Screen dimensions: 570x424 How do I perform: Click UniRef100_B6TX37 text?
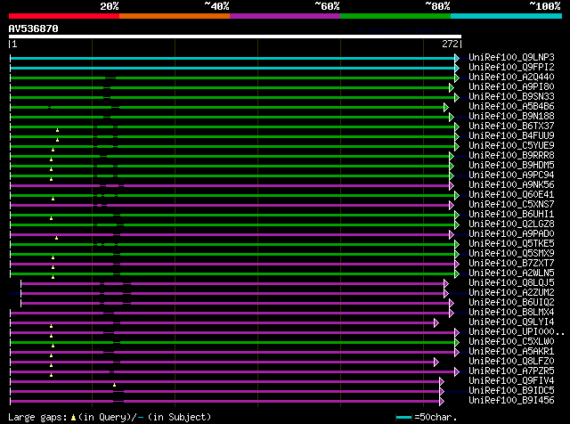coord(511,126)
